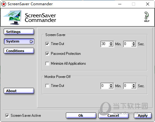Viewport: 155px width, 122px height.
Task: Select the System section
Action: click(x=19, y=41)
